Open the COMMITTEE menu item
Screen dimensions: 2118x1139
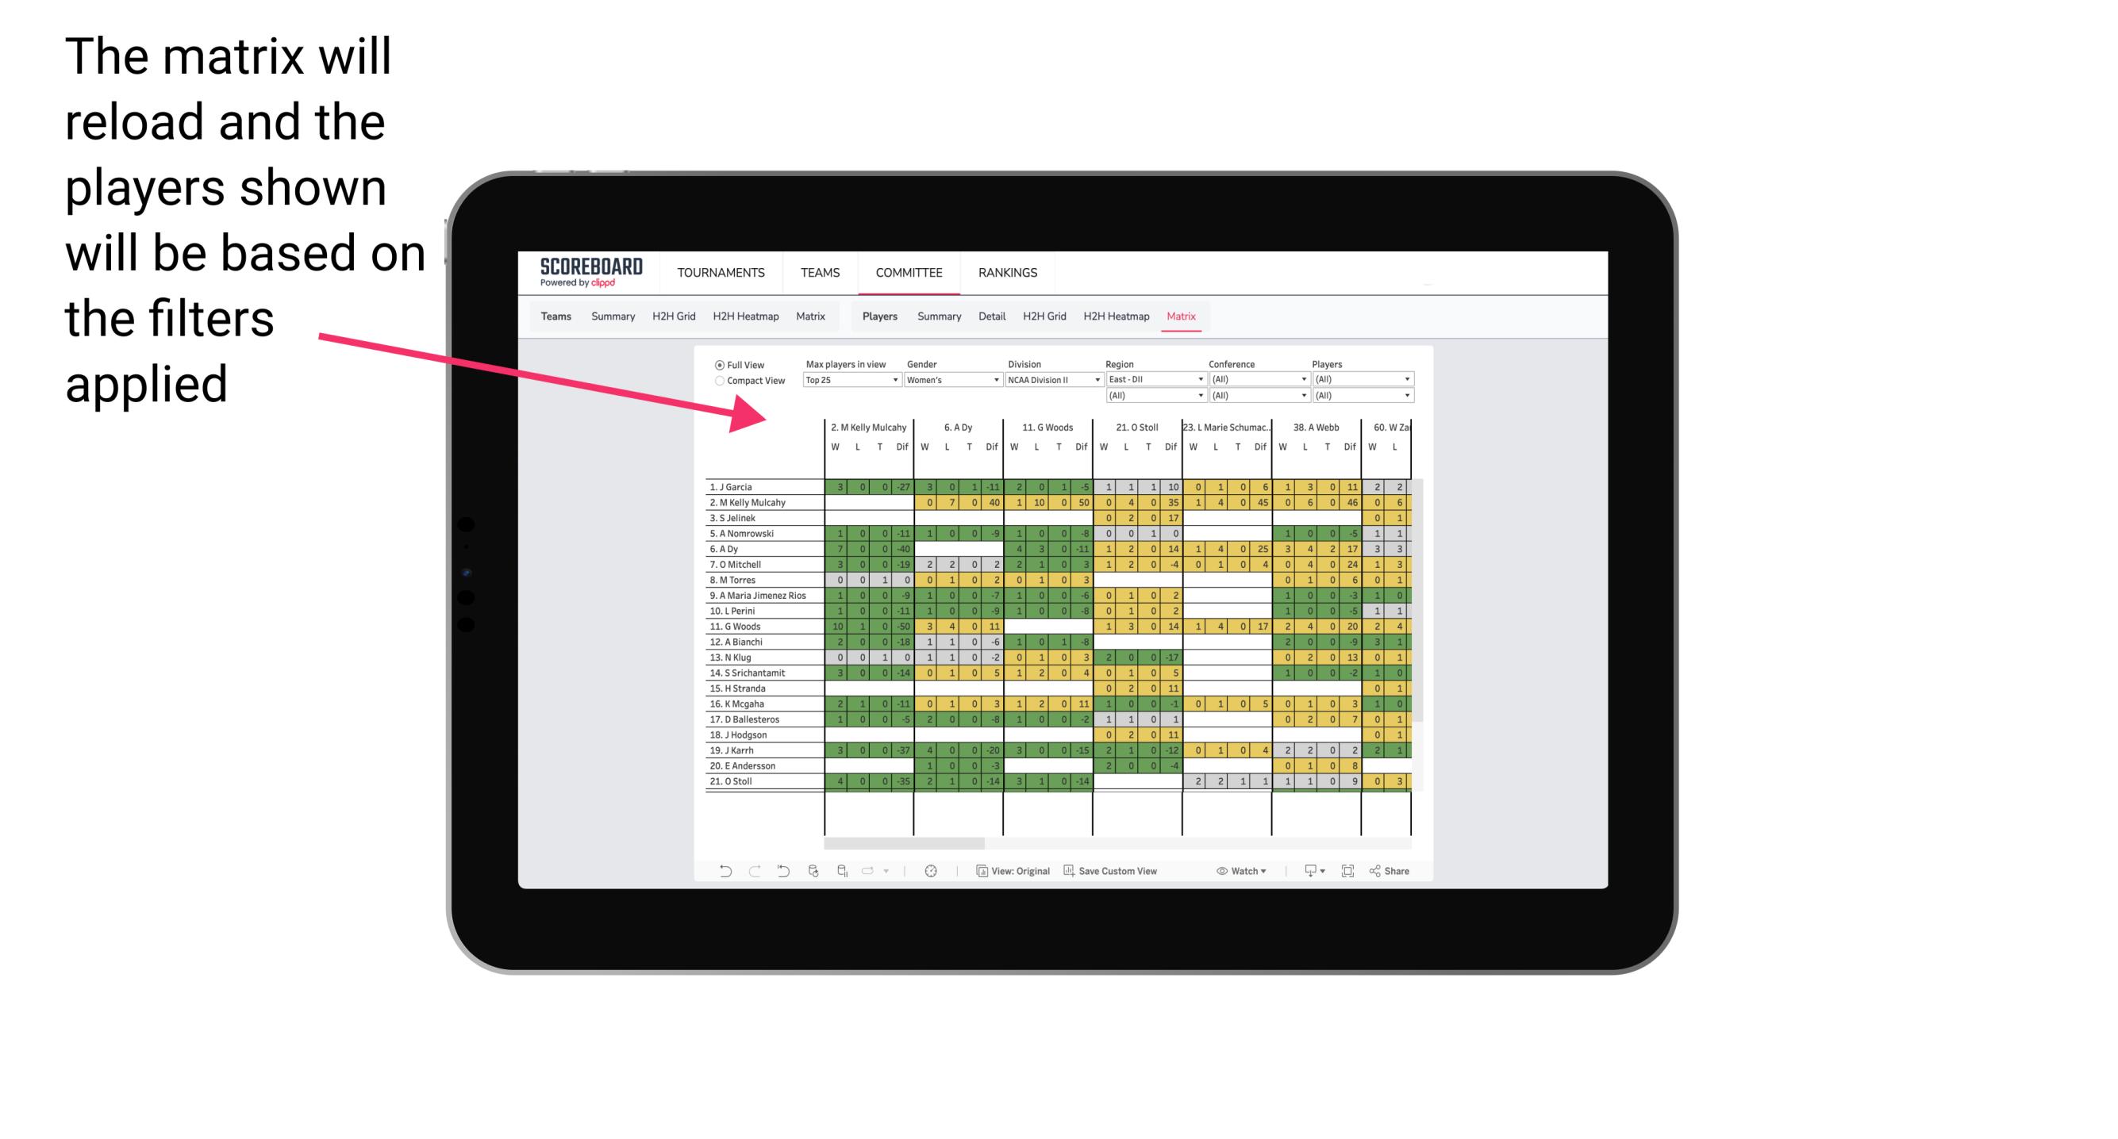[910, 272]
